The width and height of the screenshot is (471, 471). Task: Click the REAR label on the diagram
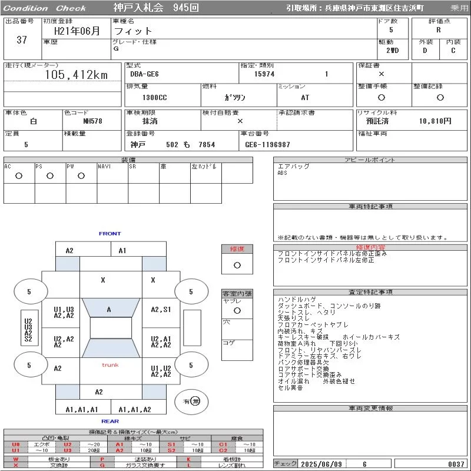[110, 422]
